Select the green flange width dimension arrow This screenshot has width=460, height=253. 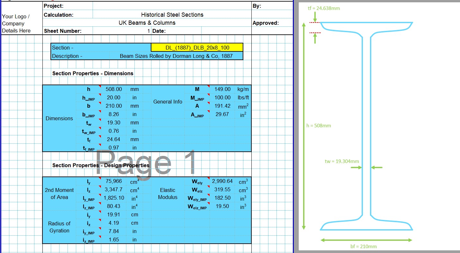(x=366, y=240)
